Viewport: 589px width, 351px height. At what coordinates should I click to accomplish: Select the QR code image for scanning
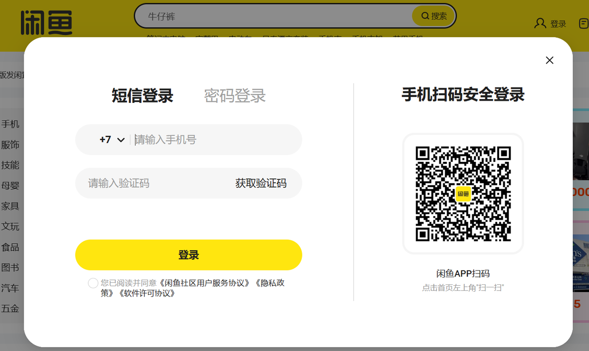point(463,194)
